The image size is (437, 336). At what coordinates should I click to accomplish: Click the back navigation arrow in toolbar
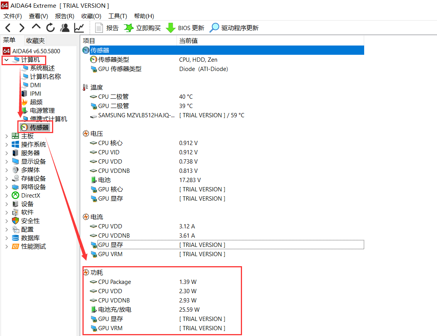coord(8,28)
